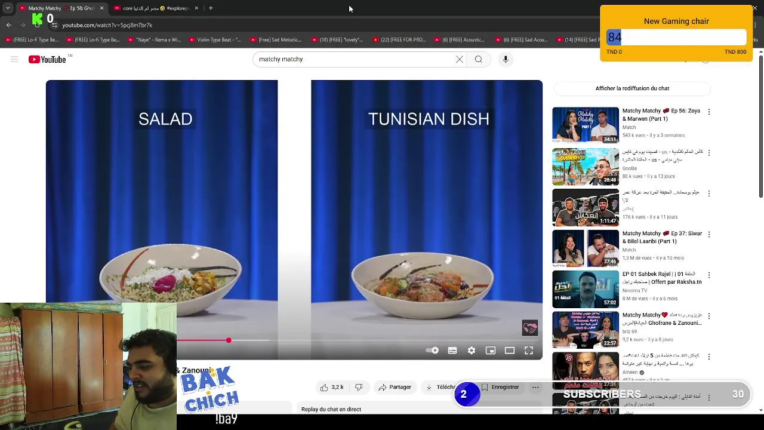The image size is (764, 430).
Task: Toggle the autoplay switch in the player
Action: tap(433, 351)
